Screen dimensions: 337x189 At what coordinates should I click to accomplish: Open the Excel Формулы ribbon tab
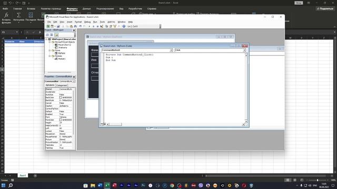point(72,9)
